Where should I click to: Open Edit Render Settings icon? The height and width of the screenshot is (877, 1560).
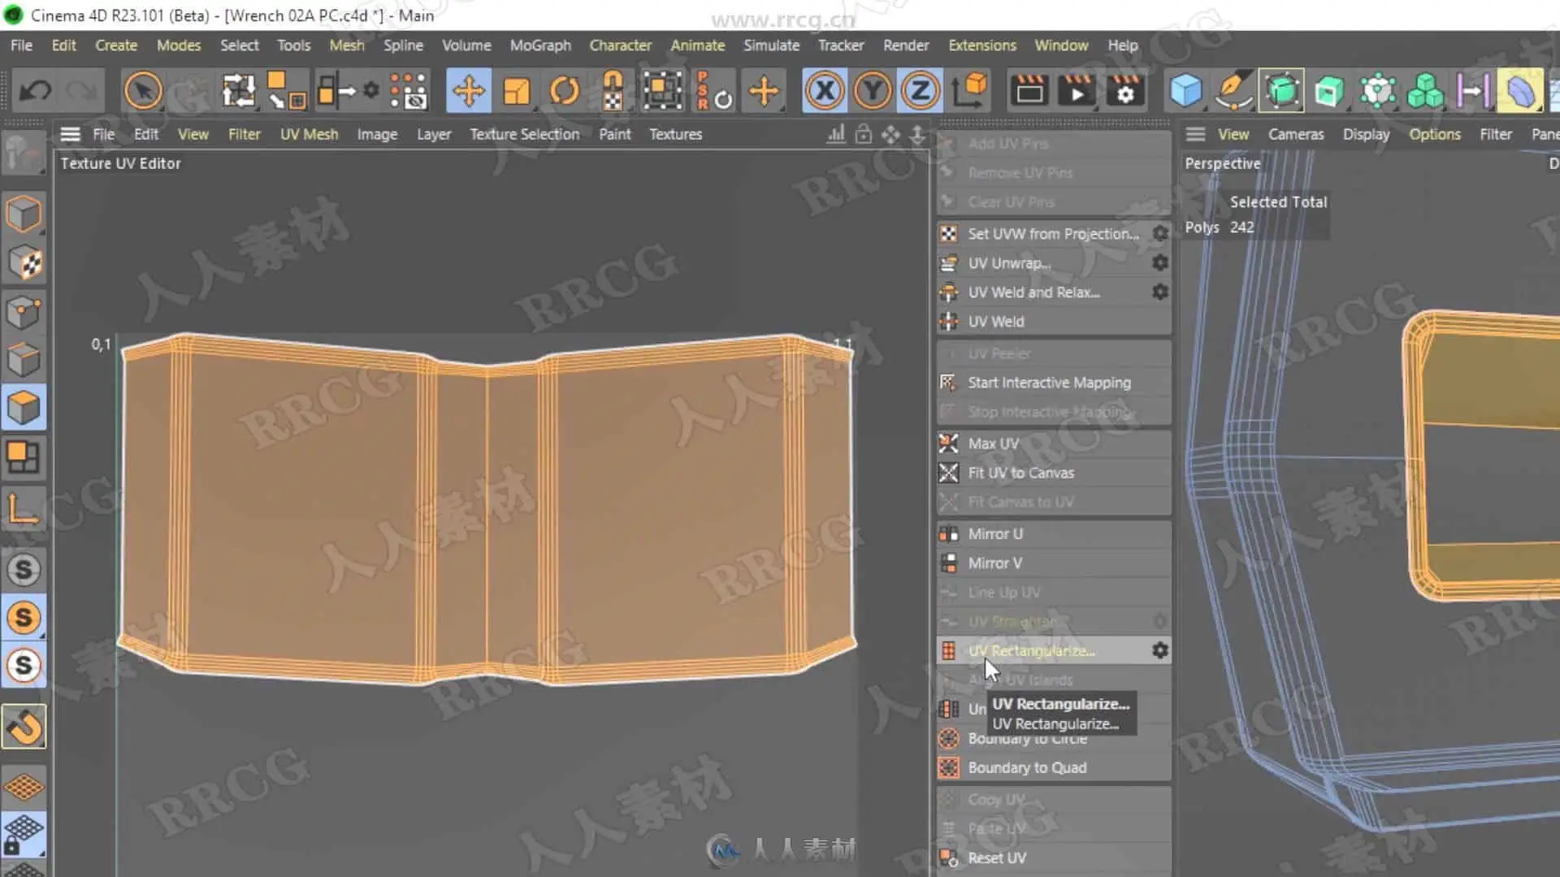coord(1125,91)
